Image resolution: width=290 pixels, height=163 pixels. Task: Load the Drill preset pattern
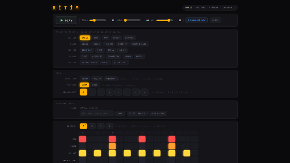[x=111, y=50]
